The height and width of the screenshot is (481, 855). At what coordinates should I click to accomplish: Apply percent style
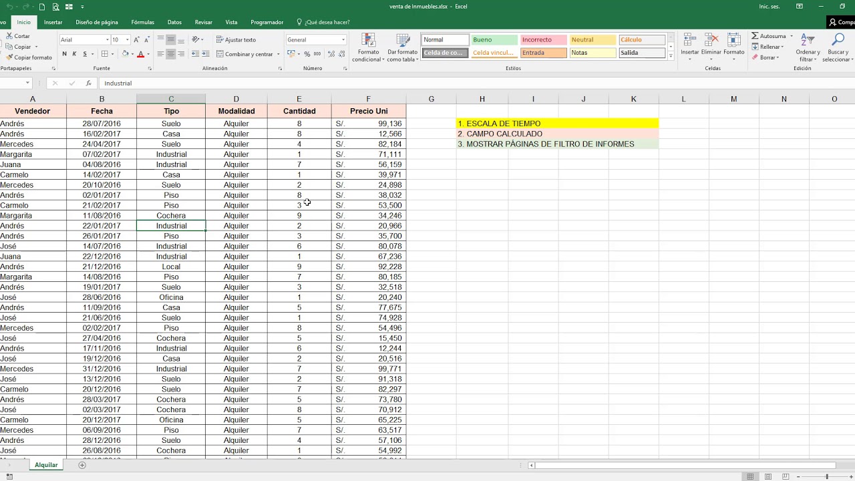pyautogui.click(x=307, y=54)
